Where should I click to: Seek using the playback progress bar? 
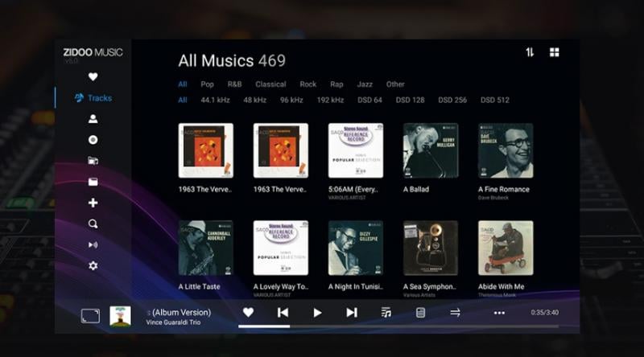click(398, 326)
